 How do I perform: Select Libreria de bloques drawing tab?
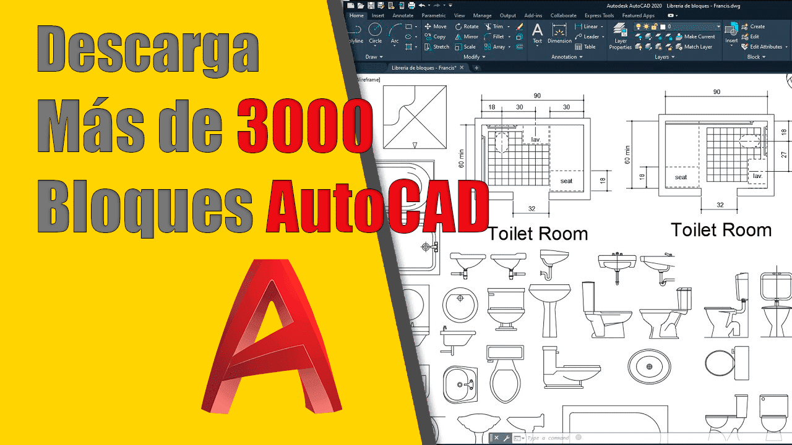(423, 67)
